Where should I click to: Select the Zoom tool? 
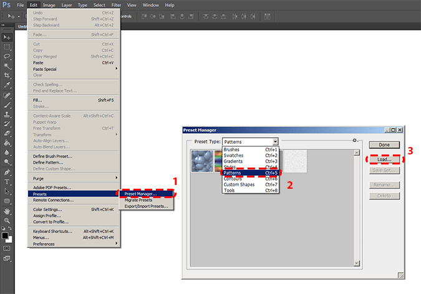(x=7, y=220)
